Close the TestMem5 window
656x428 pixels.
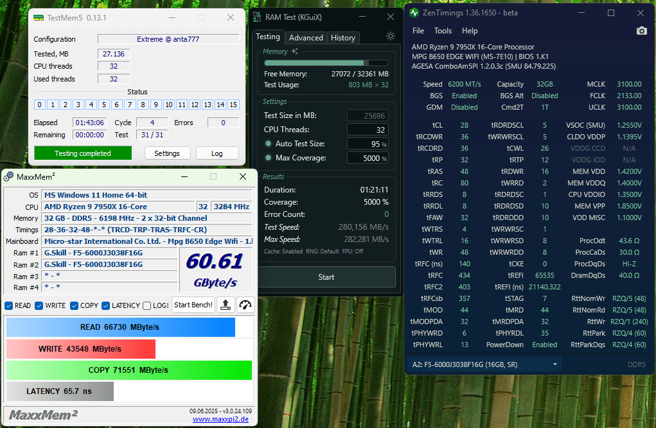(231, 17)
